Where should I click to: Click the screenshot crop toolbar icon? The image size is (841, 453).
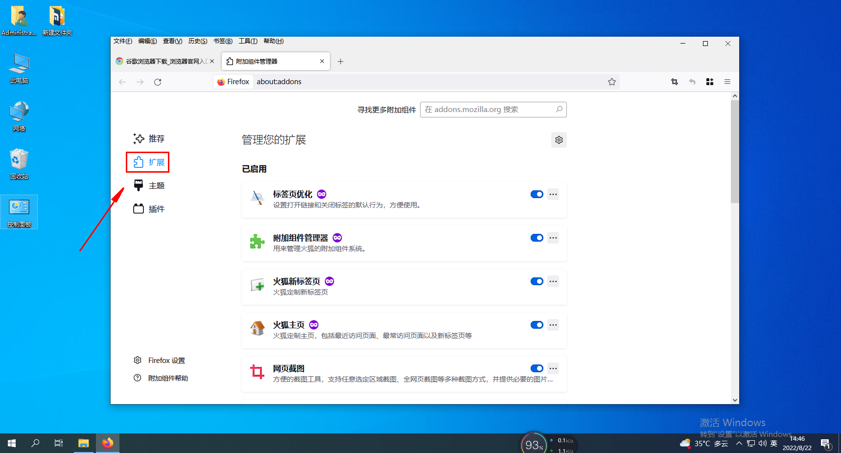pos(675,82)
